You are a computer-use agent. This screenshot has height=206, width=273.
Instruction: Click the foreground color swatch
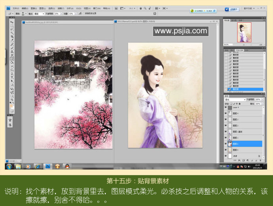(11, 106)
